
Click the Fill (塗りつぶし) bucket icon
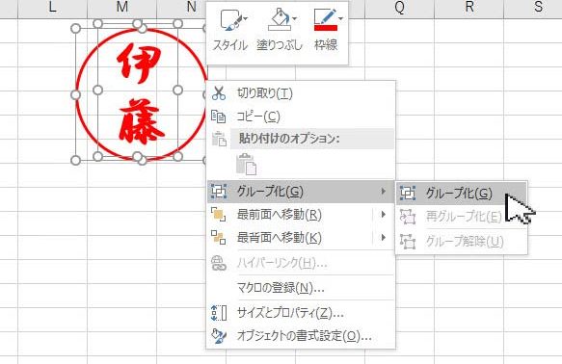click(280, 19)
